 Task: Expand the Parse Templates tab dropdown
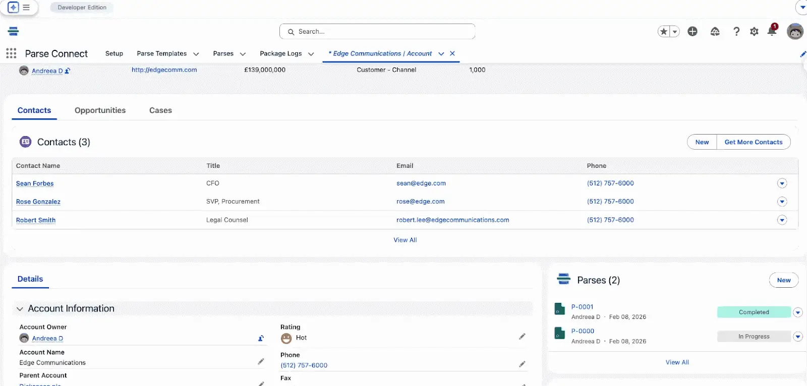pos(196,54)
